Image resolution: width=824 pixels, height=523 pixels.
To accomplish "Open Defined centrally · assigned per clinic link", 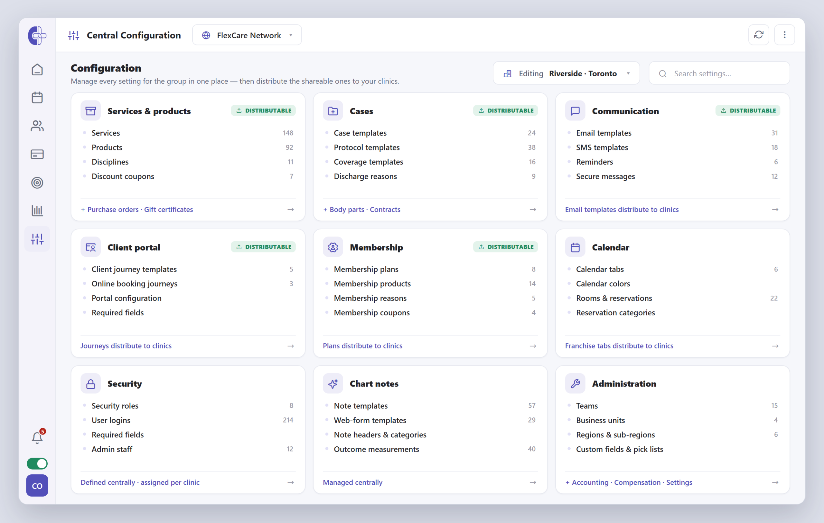I will (140, 482).
